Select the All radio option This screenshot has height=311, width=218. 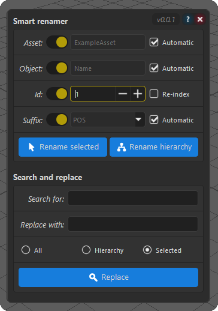26,250
